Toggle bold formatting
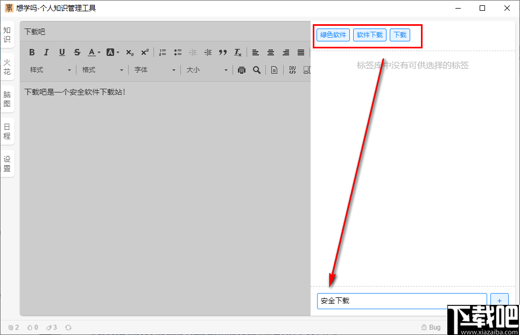Viewport: 520px width, 335px height. pyautogui.click(x=32, y=52)
